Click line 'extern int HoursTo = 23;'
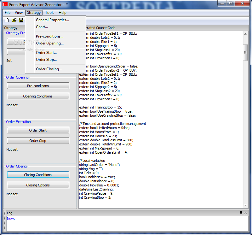The image size is (252, 235). click(98, 136)
